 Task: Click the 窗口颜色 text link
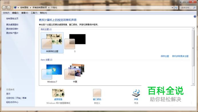click(x=97, y=99)
